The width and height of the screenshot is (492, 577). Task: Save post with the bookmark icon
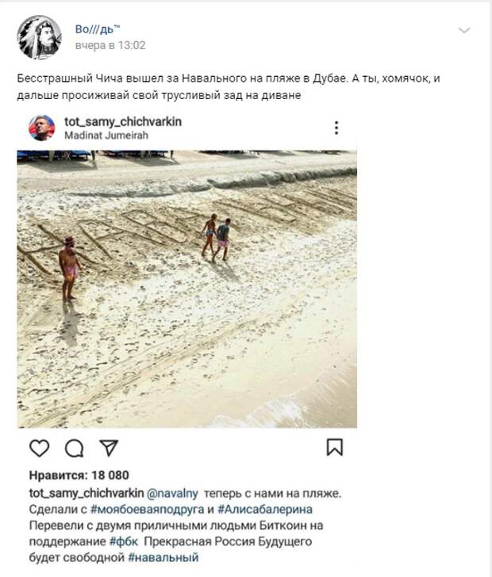(x=335, y=447)
